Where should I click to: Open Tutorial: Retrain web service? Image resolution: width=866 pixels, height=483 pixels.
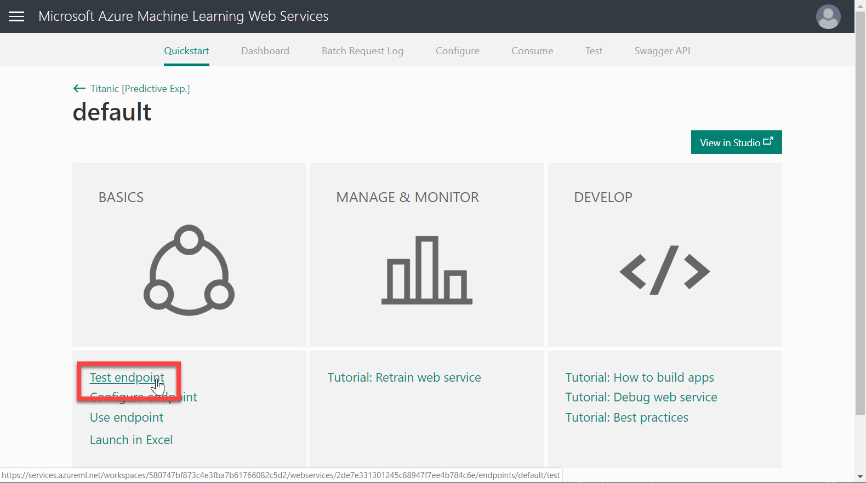point(404,377)
